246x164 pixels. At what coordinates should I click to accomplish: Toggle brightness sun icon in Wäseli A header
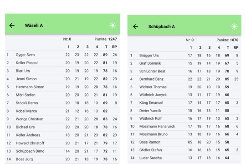click(x=113, y=26)
